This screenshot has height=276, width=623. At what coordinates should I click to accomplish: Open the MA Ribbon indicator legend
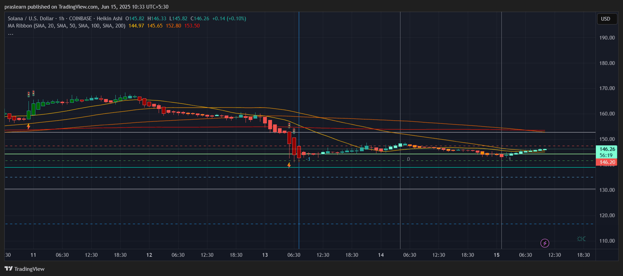(66, 26)
